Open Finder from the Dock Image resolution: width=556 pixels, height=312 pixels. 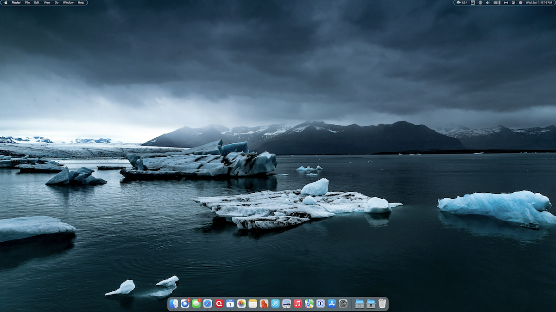174,304
